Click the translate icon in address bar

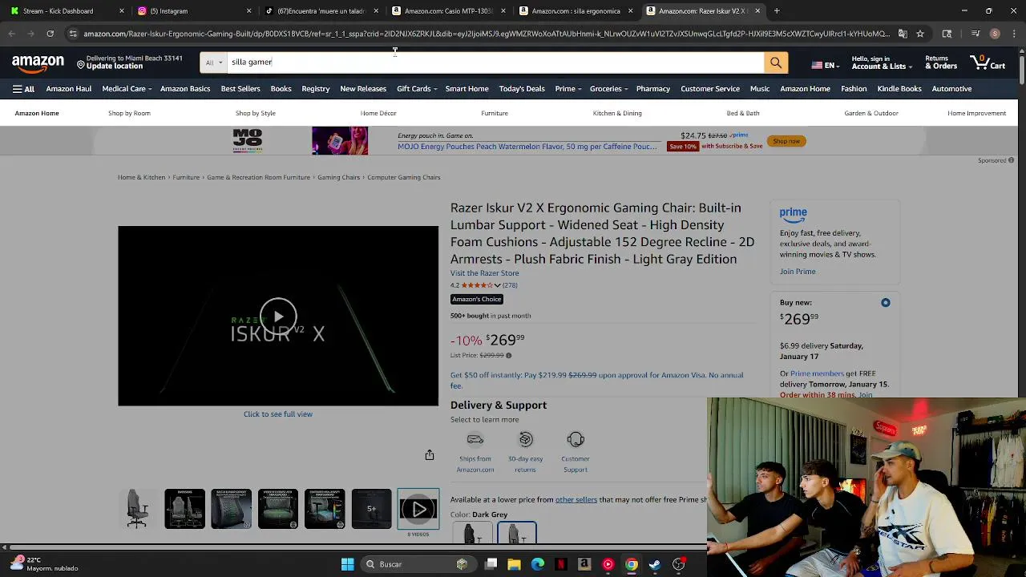point(903,34)
